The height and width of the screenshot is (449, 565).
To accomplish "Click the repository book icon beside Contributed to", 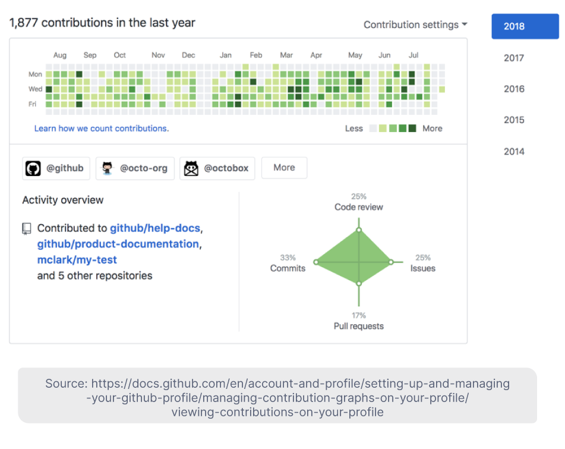I will pyautogui.click(x=26, y=228).
